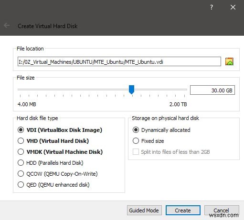
Task: Select QED (QEMU enhanced disk) option
Action: click(x=53, y=185)
